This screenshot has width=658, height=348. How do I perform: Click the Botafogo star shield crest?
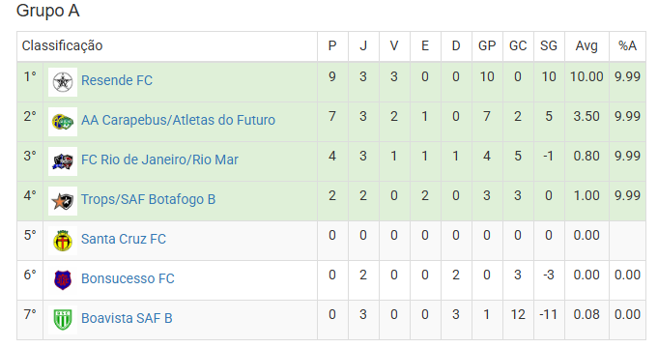(x=63, y=201)
